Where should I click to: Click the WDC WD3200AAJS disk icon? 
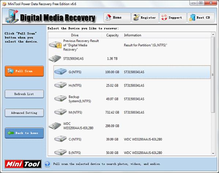click(55, 126)
